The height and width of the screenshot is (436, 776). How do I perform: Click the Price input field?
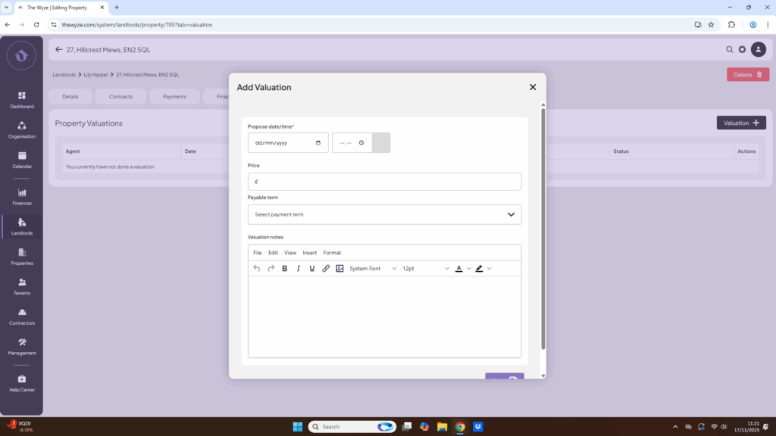pyautogui.click(x=384, y=182)
